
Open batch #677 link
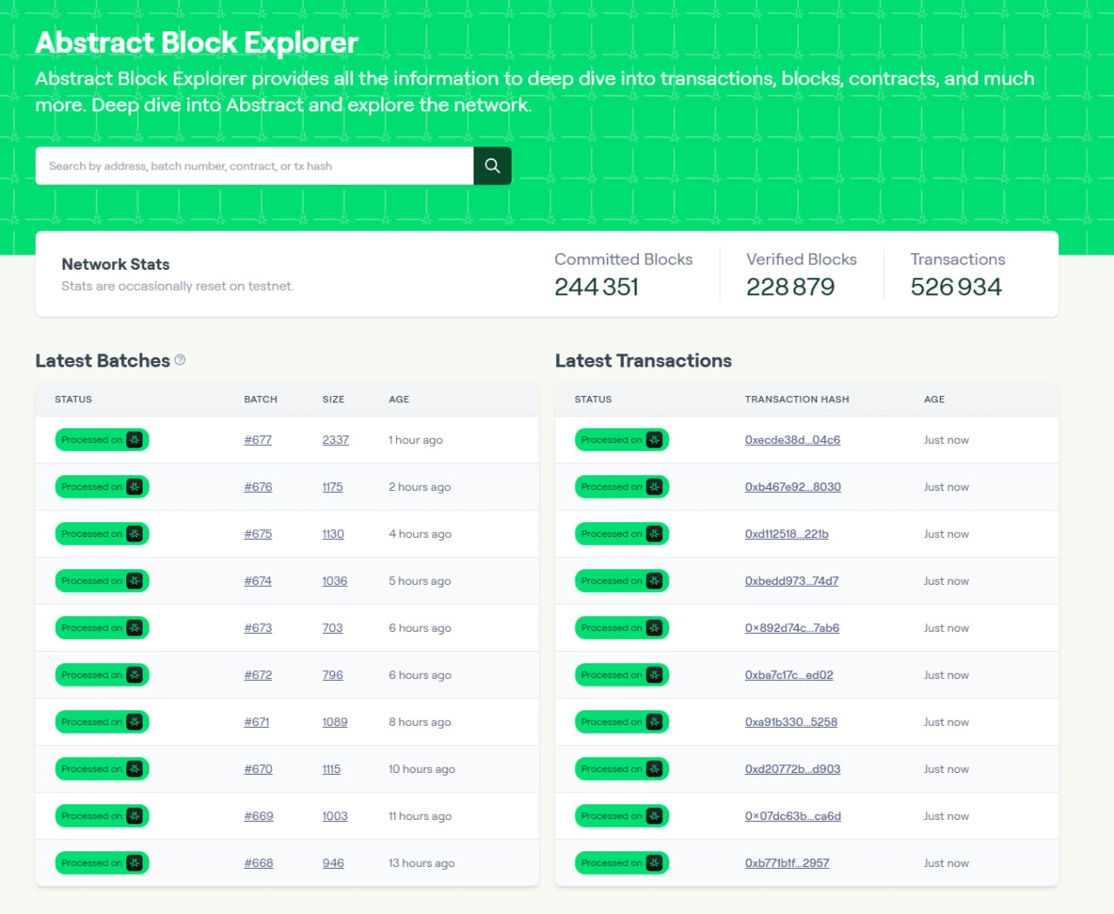[x=258, y=440]
